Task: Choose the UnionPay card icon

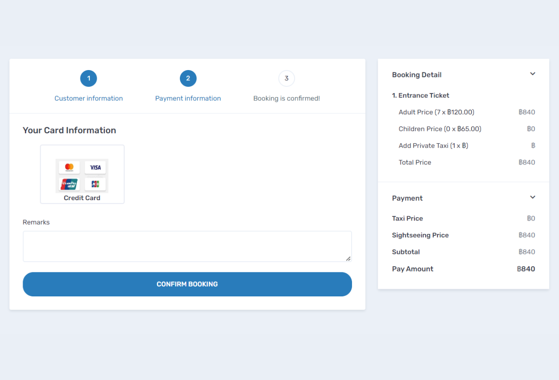Action: point(69,184)
